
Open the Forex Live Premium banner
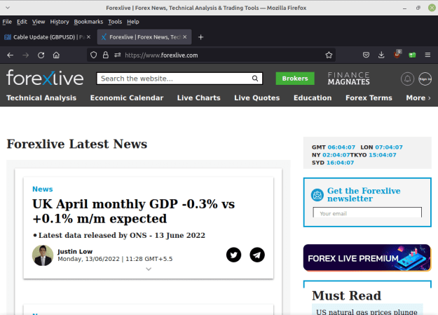tap(367, 257)
